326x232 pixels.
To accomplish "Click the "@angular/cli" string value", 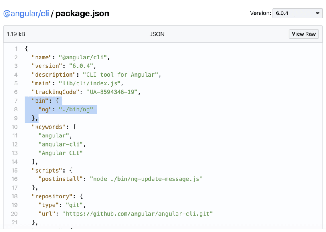I will [x=83, y=58].
